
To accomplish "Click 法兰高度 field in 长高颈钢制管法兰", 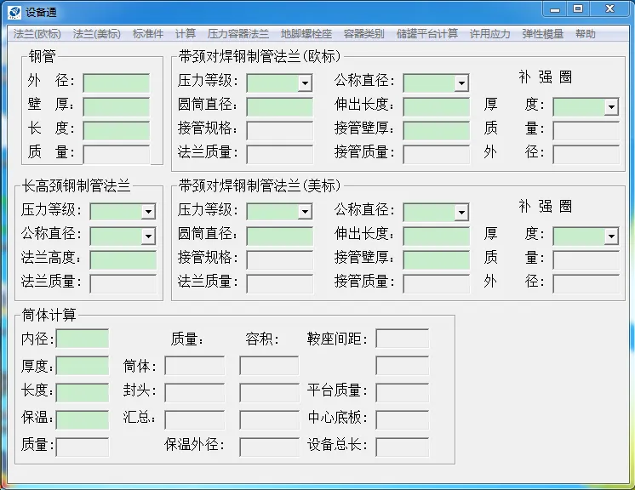I will click(x=123, y=259).
